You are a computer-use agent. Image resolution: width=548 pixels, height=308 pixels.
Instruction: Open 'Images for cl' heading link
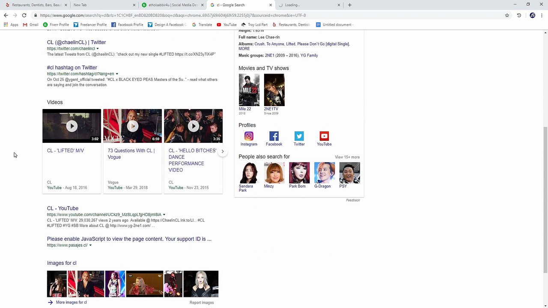[x=62, y=263]
